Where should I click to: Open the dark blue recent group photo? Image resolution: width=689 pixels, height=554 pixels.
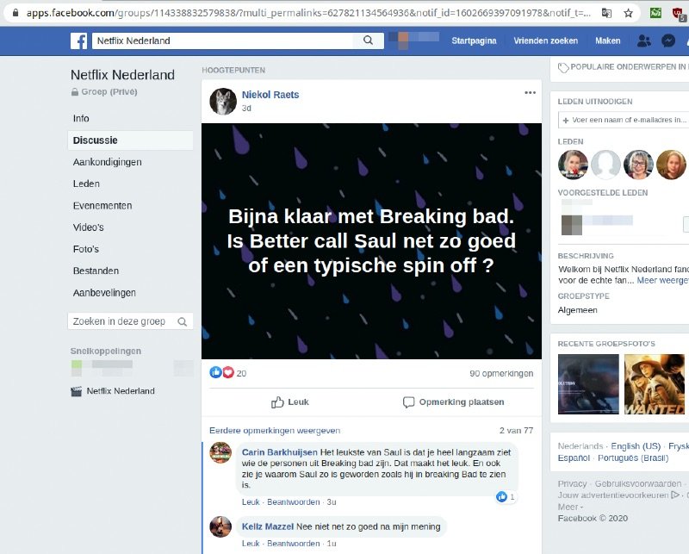pyautogui.click(x=588, y=384)
